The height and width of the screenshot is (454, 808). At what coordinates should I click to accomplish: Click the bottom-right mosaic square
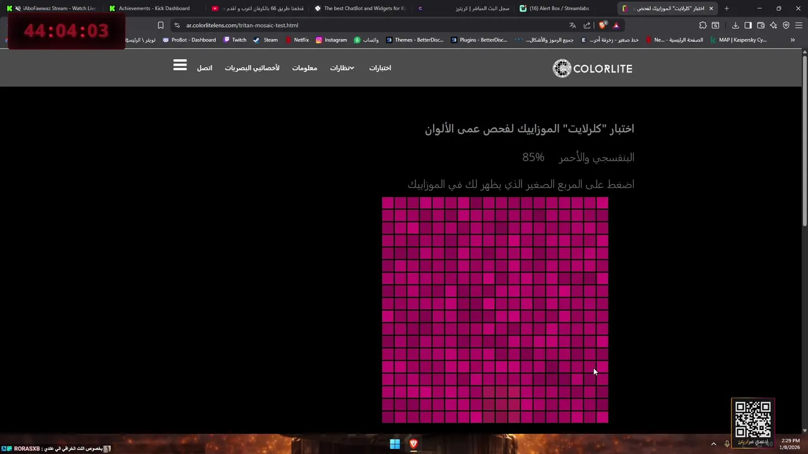coord(602,417)
